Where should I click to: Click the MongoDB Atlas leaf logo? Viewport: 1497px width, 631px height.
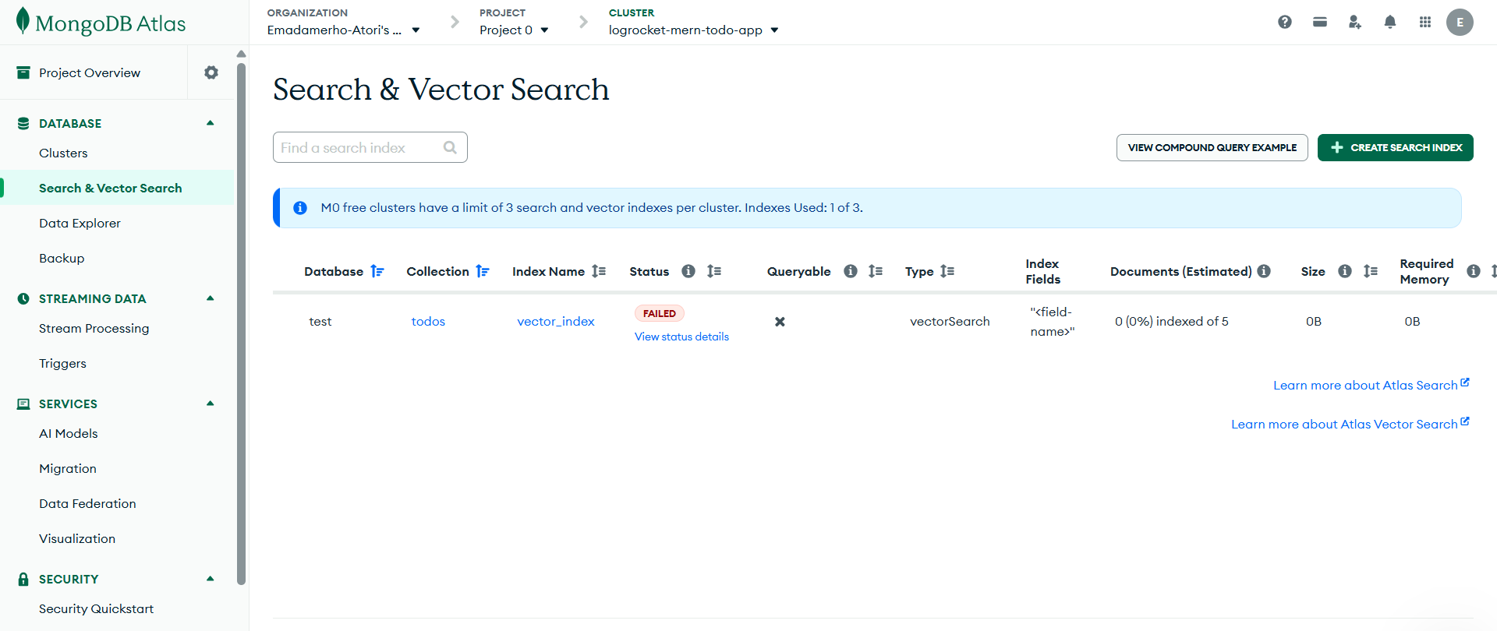pyautogui.click(x=23, y=21)
